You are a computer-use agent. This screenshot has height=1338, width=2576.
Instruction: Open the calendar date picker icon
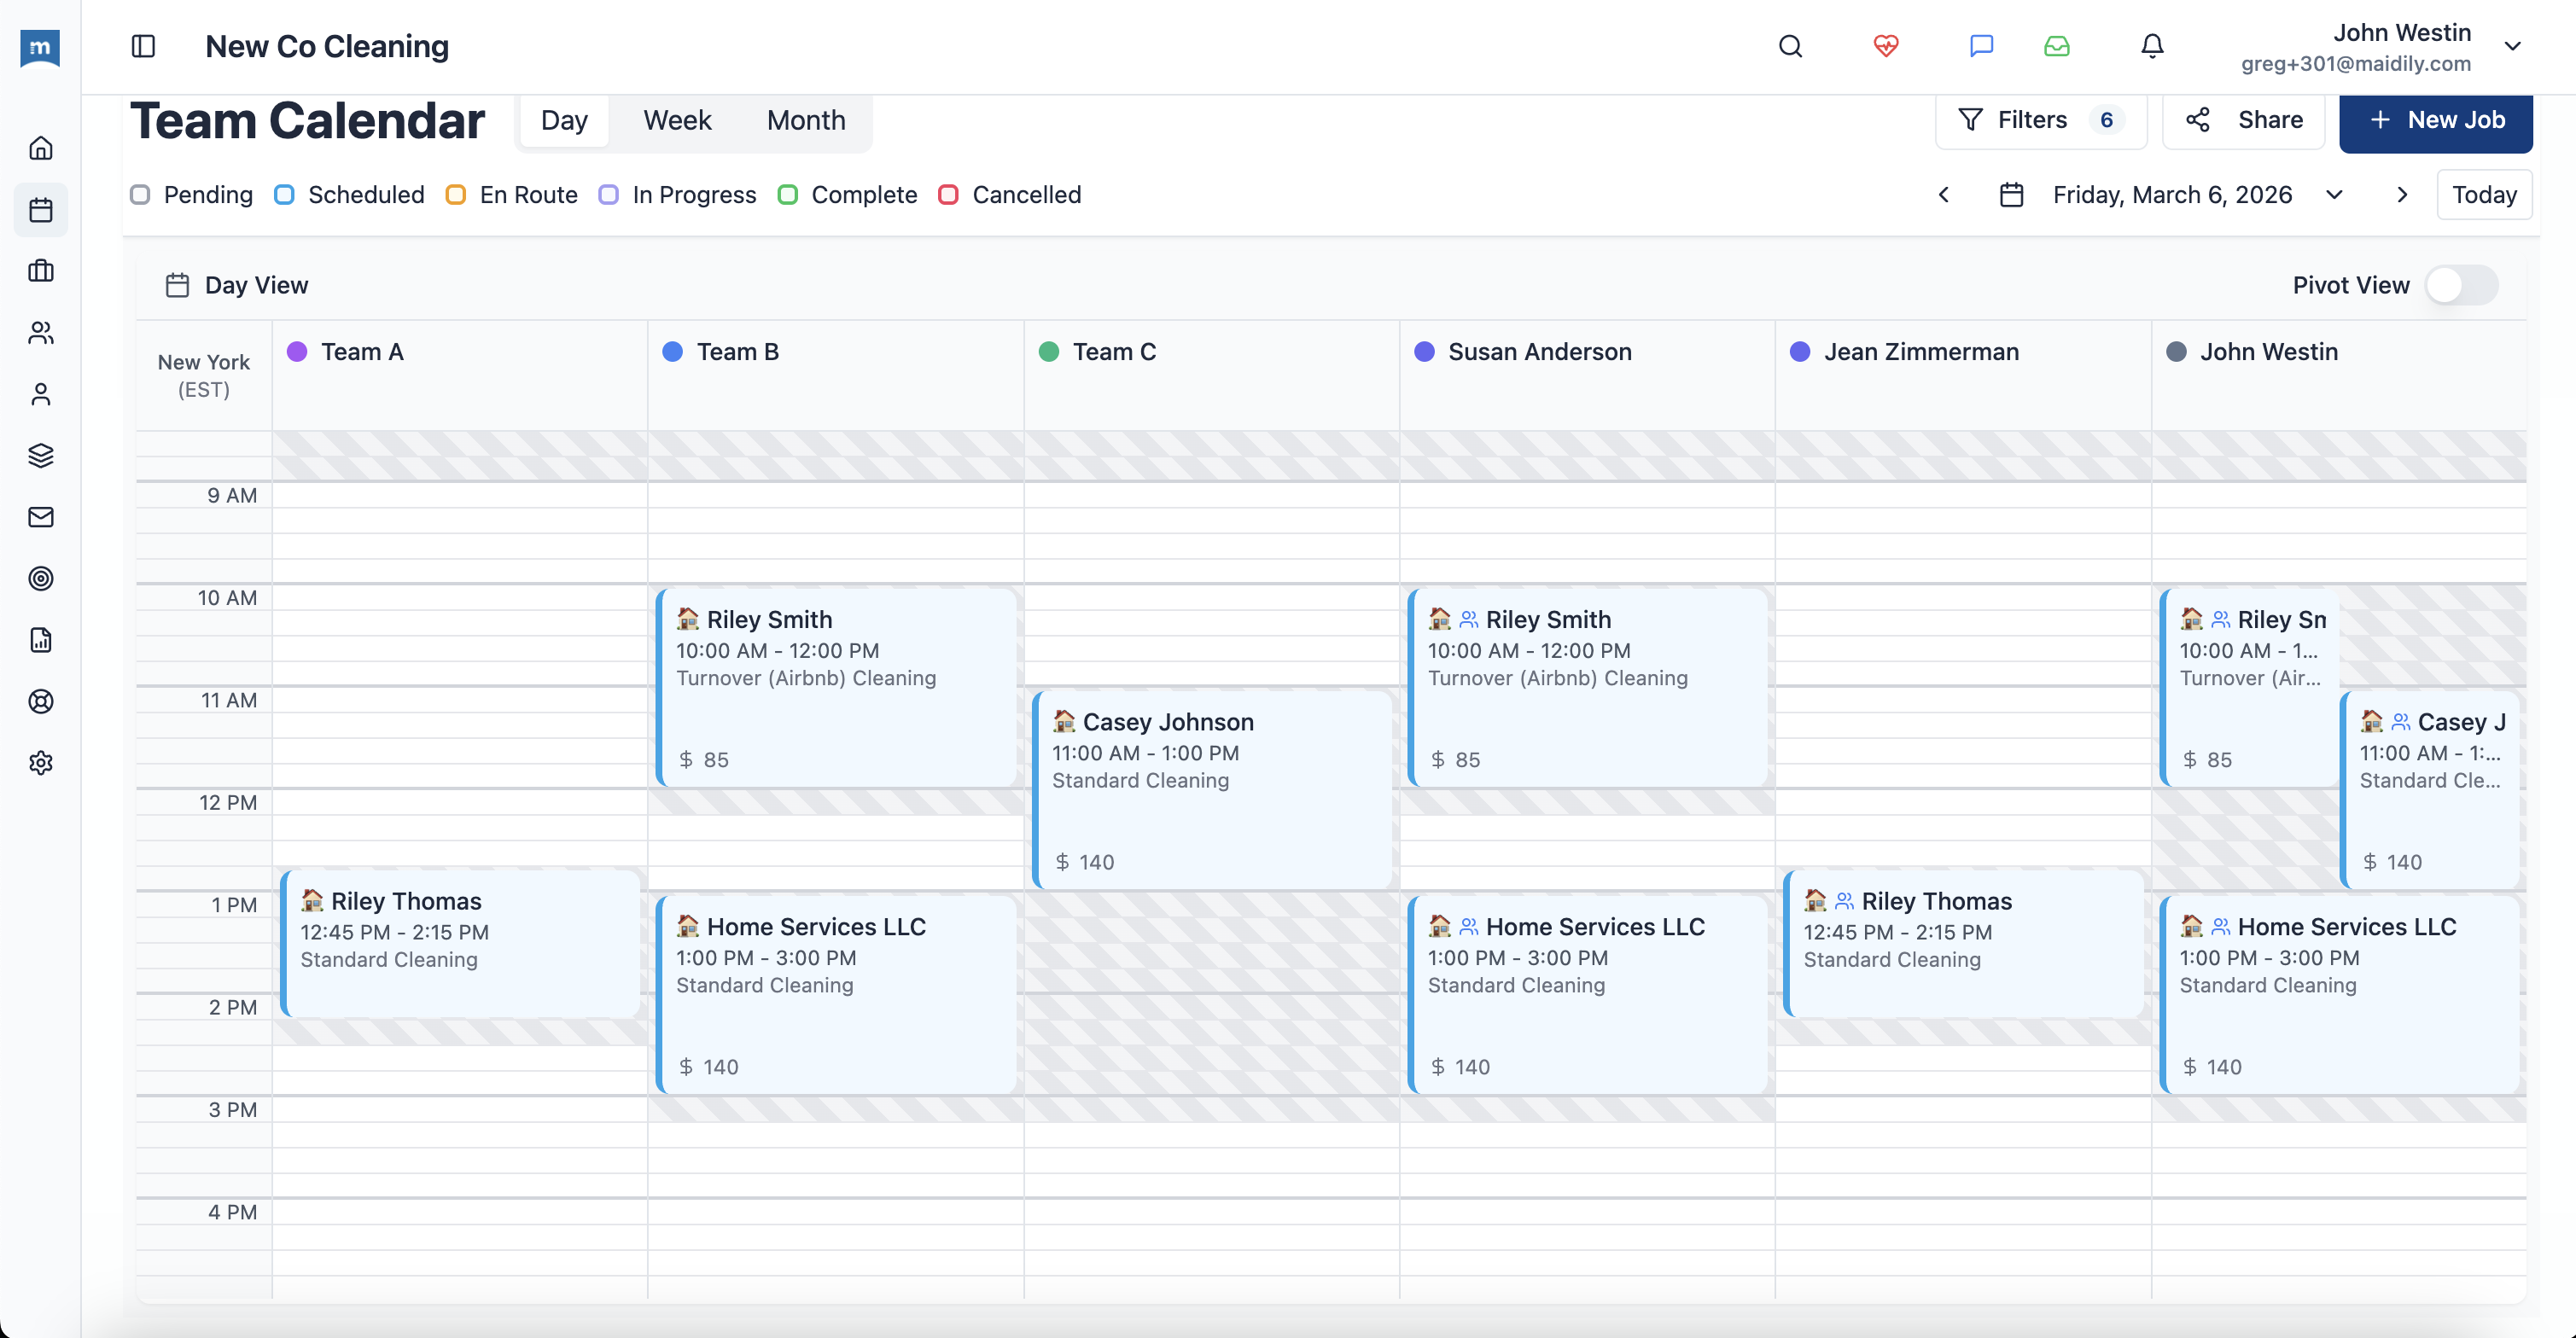(2012, 194)
